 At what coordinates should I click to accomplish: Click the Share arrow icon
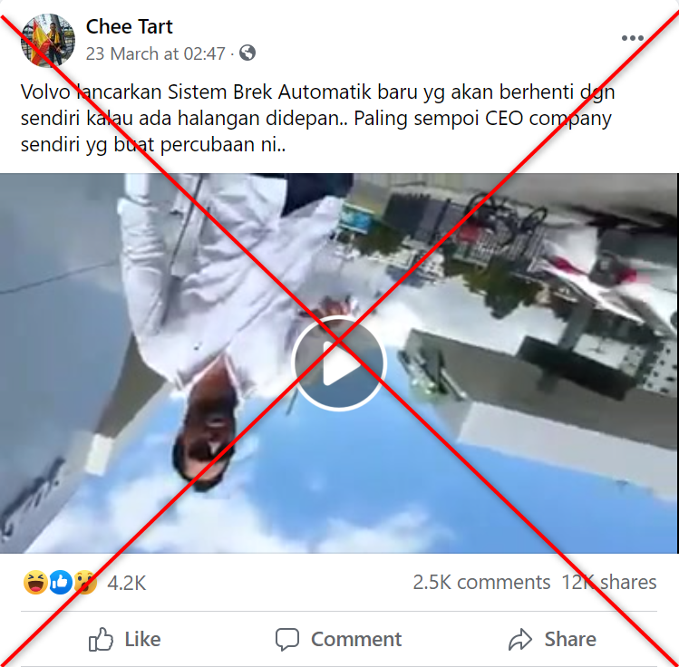click(519, 639)
